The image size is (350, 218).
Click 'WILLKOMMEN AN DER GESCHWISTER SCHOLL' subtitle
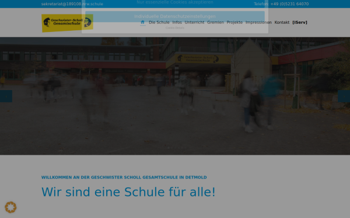coord(124,177)
